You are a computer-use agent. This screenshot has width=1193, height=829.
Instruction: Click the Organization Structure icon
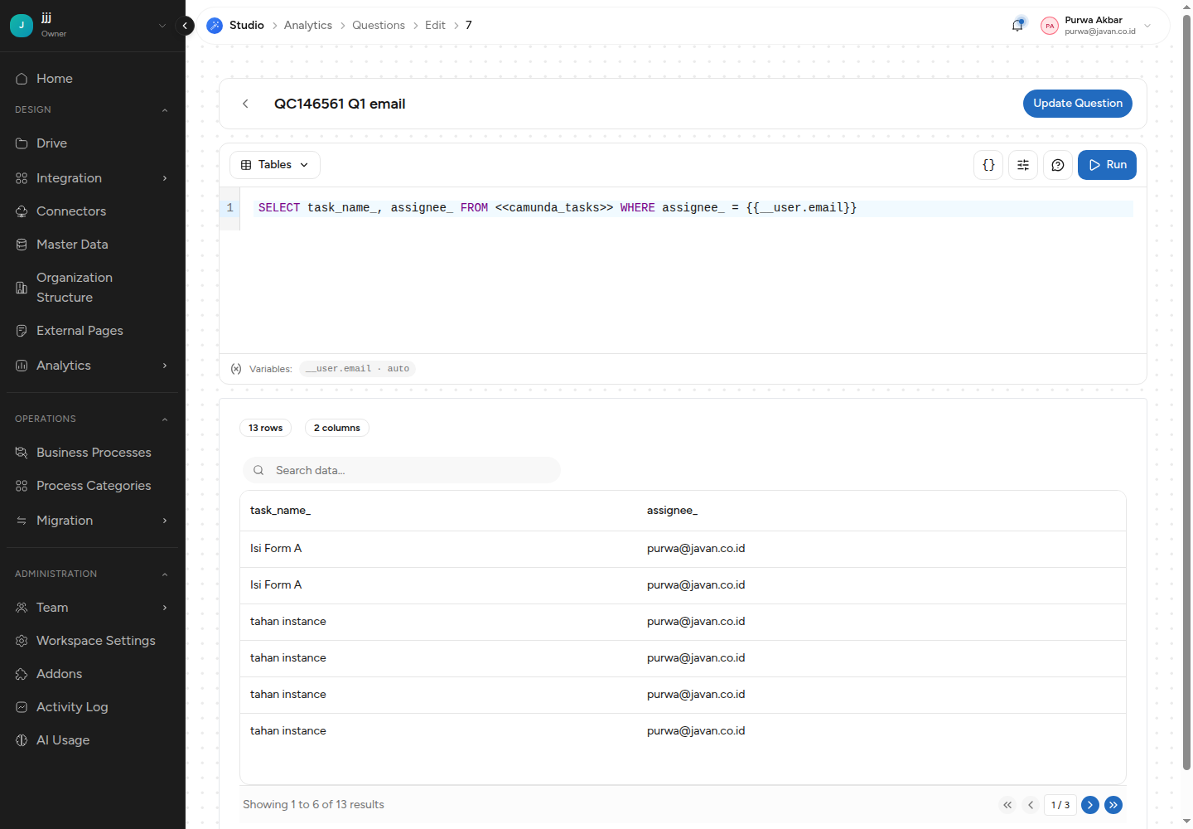click(22, 288)
